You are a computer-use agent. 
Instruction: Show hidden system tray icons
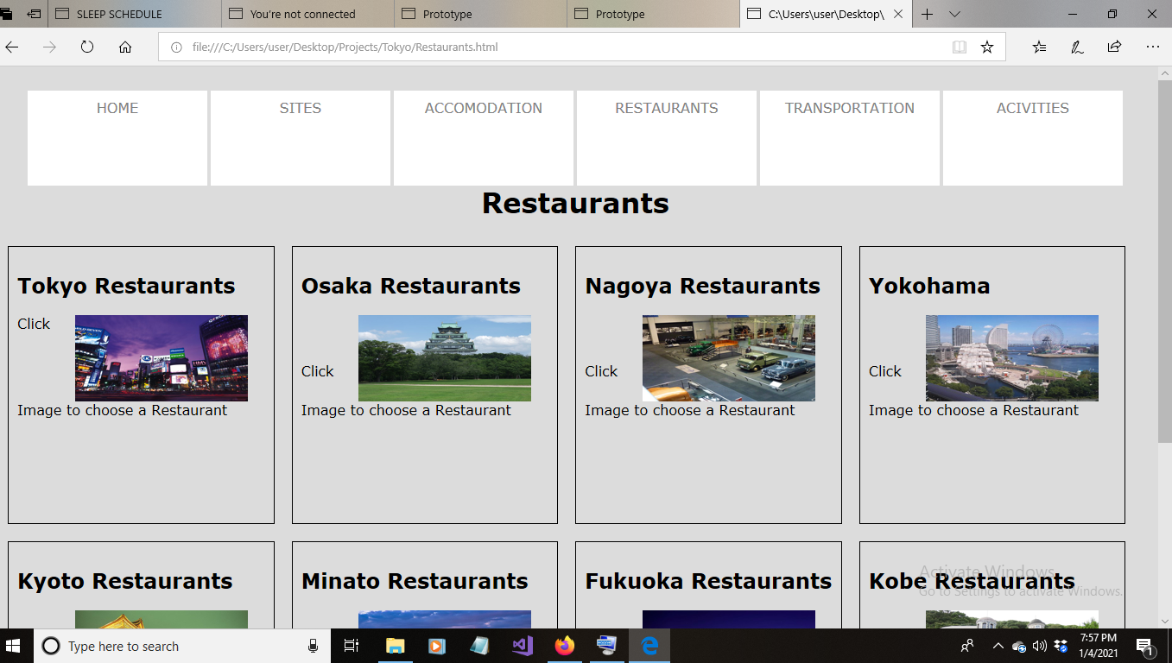(x=998, y=646)
